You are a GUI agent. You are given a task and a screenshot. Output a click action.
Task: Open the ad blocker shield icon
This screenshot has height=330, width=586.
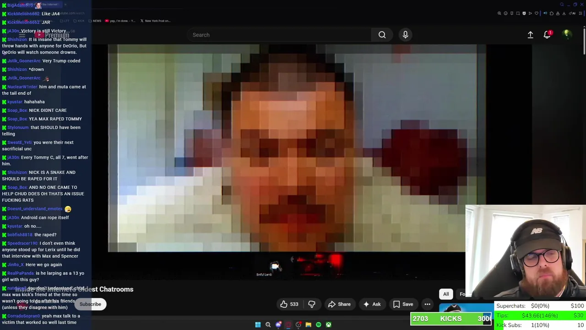[524, 13]
